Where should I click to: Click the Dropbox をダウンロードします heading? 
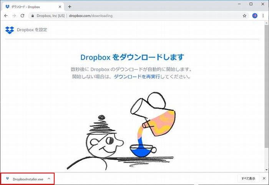(132, 57)
